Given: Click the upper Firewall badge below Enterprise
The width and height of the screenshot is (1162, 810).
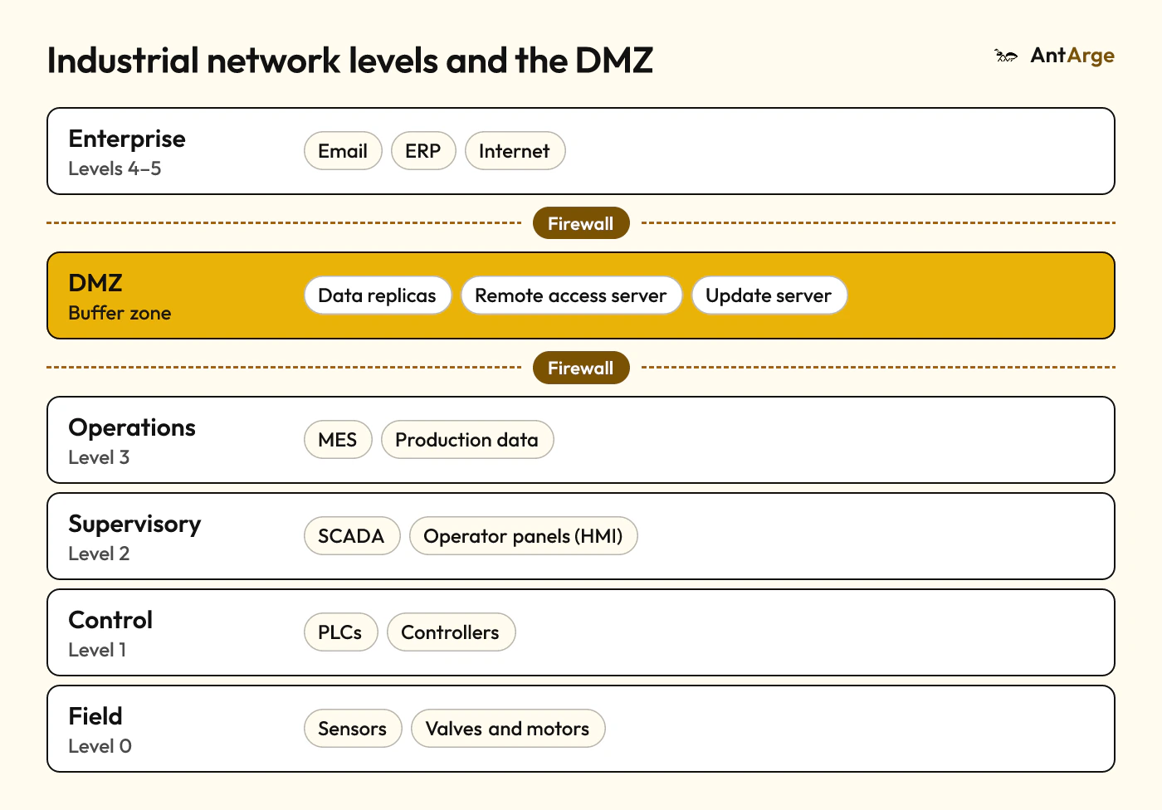Looking at the screenshot, I should [581, 223].
